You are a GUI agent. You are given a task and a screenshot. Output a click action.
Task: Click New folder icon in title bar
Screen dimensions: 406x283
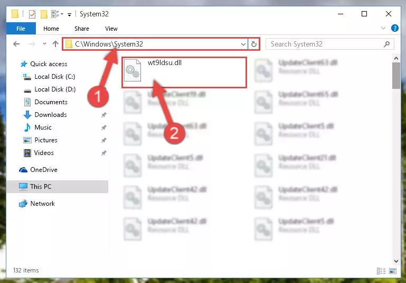click(44, 14)
